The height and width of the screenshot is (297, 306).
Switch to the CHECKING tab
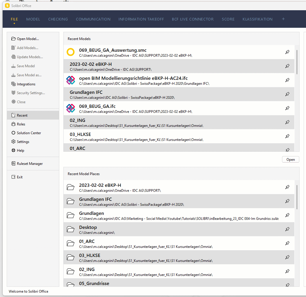[x=58, y=19]
